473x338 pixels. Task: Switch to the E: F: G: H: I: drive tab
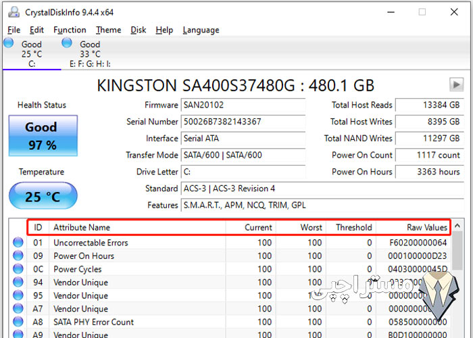[90, 53]
